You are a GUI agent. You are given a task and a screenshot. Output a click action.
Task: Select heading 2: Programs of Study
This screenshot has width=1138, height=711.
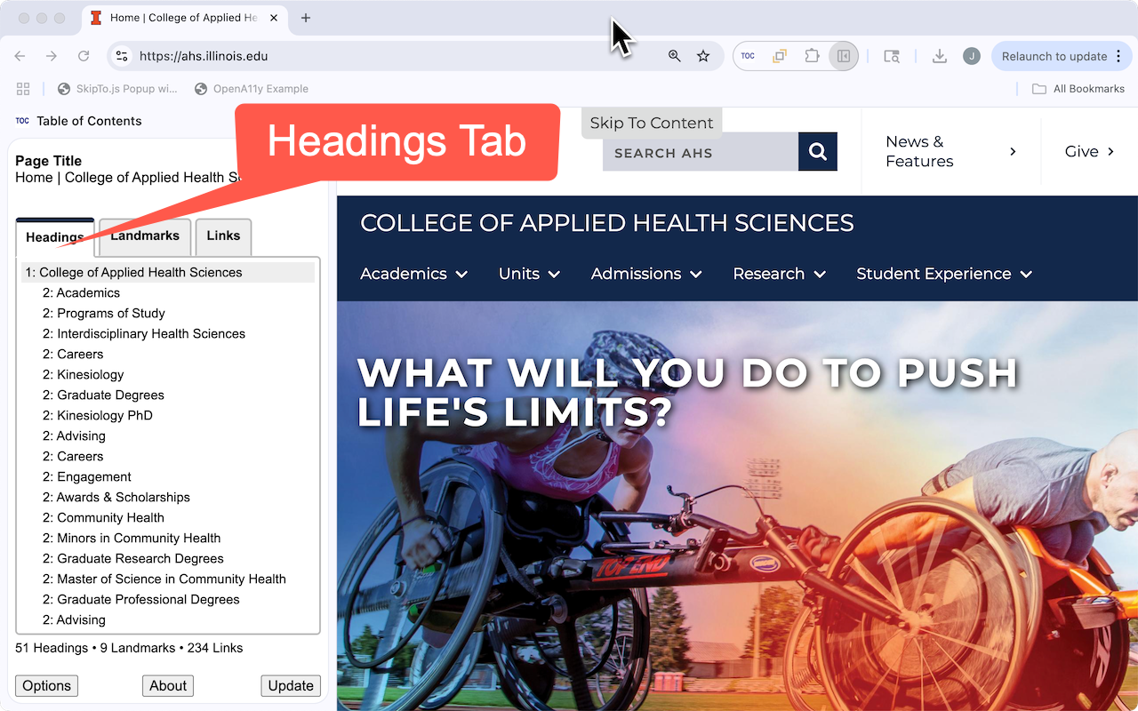(x=103, y=314)
